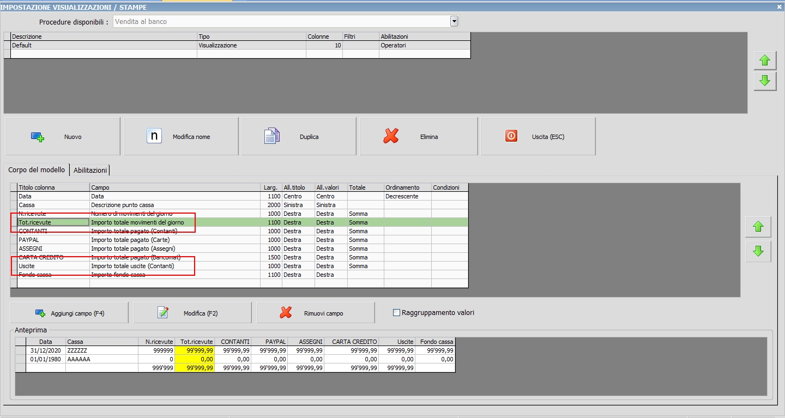Click the ZZZZZZ cell in preview
The height and width of the screenshot is (418, 785).
point(102,350)
